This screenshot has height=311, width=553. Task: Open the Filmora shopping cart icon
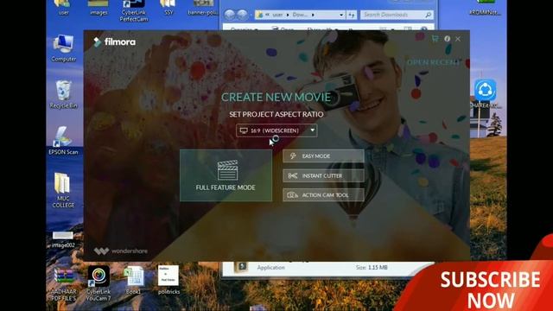click(x=435, y=39)
